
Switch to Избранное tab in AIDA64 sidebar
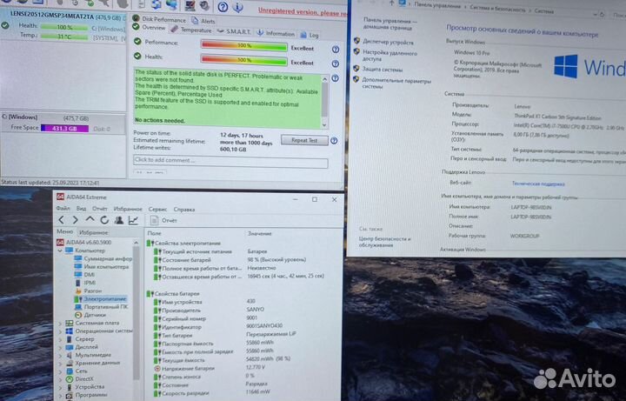click(x=93, y=232)
